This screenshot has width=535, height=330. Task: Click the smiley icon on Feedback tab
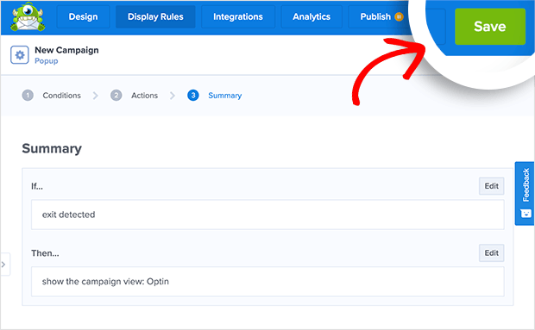(x=526, y=214)
